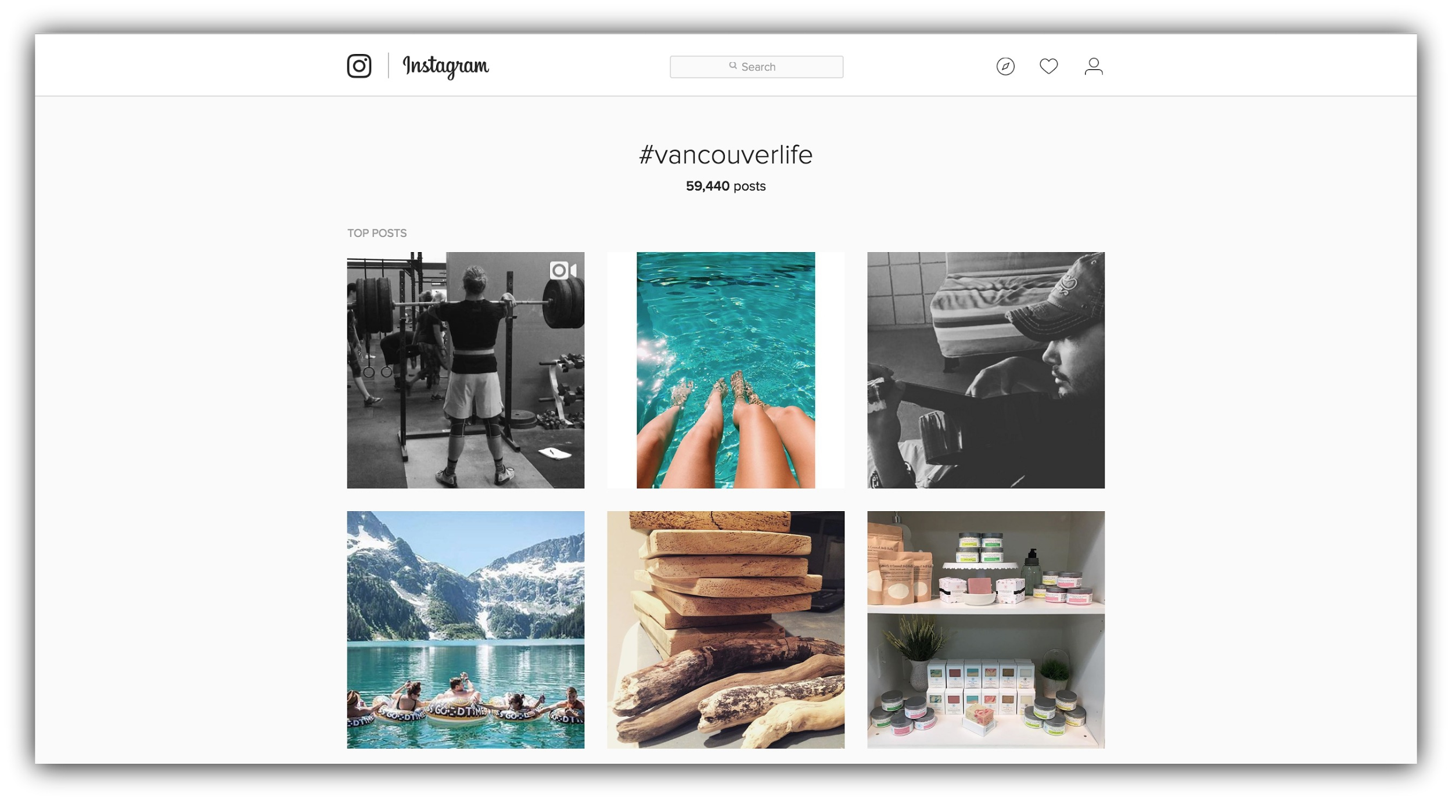Image resolution: width=1452 pixels, height=801 pixels.
Task: Click the search bar icon
Action: pos(730,66)
